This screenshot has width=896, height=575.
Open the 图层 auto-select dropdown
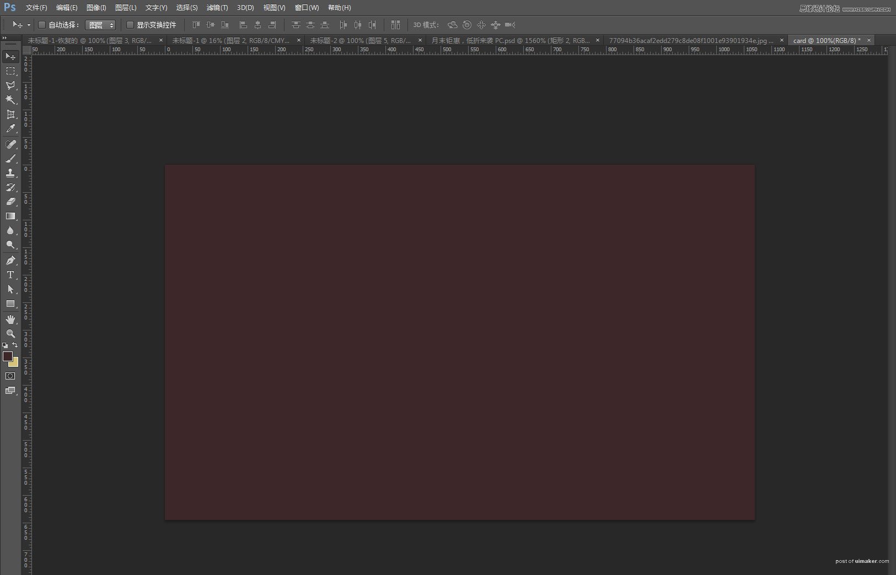coord(100,25)
